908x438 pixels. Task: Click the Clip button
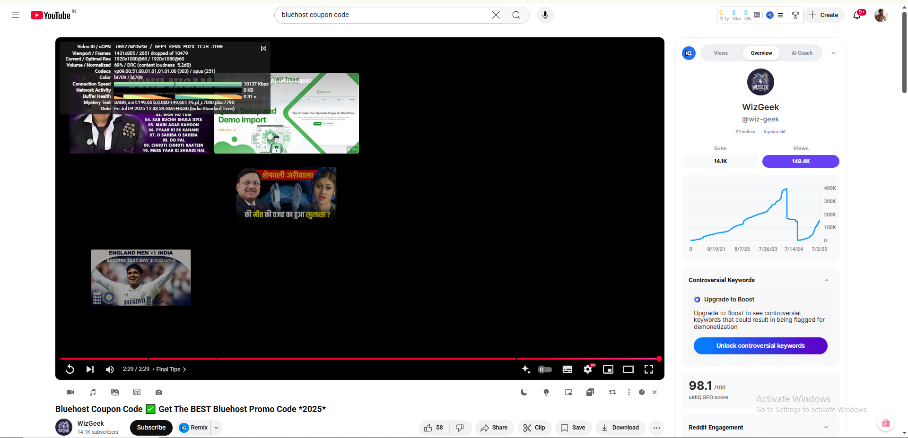(534, 428)
